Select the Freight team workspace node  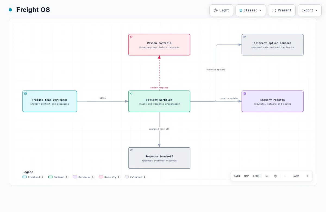point(50,101)
